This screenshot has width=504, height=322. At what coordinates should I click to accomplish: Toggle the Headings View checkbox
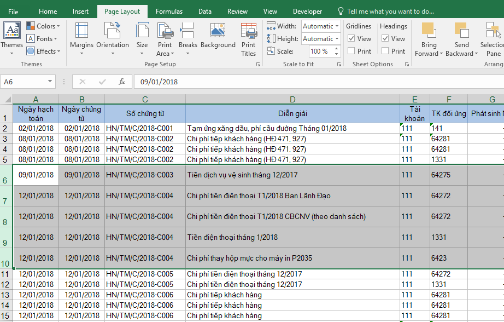click(x=385, y=39)
